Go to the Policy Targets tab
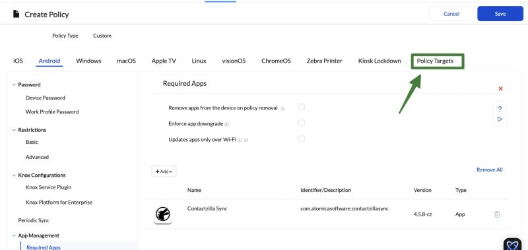This screenshot has width=528, height=250. point(435,61)
